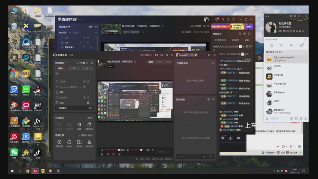318x179 pixels.
Task: Click 详情 on the promotional banner
Action: pos(249,27)
